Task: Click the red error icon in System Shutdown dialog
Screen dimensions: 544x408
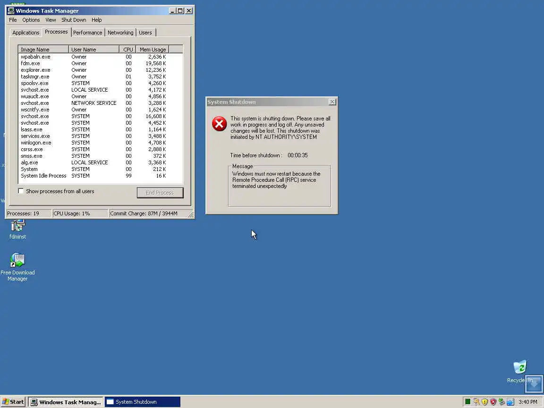Action: click(219, 124)
